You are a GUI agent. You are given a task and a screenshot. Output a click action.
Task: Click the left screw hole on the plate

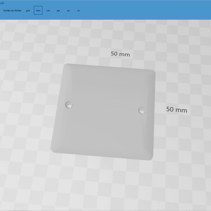[69, 105]
